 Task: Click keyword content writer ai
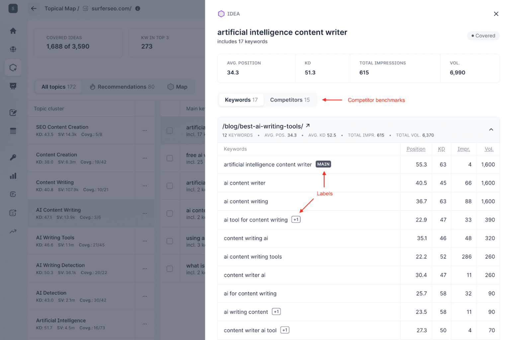(244, 275)
